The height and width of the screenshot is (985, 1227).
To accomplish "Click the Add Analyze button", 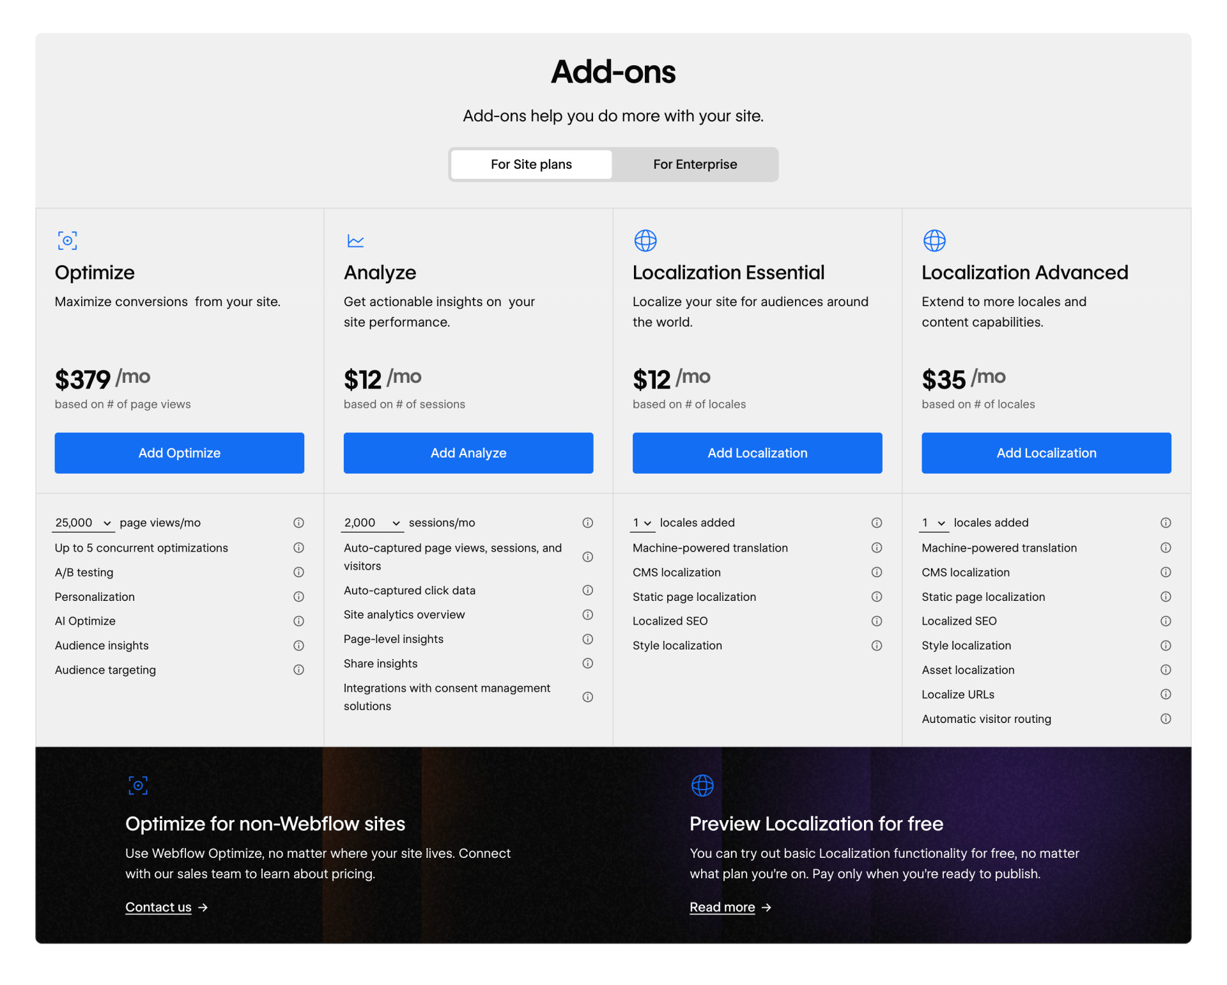I will point(468,453).
